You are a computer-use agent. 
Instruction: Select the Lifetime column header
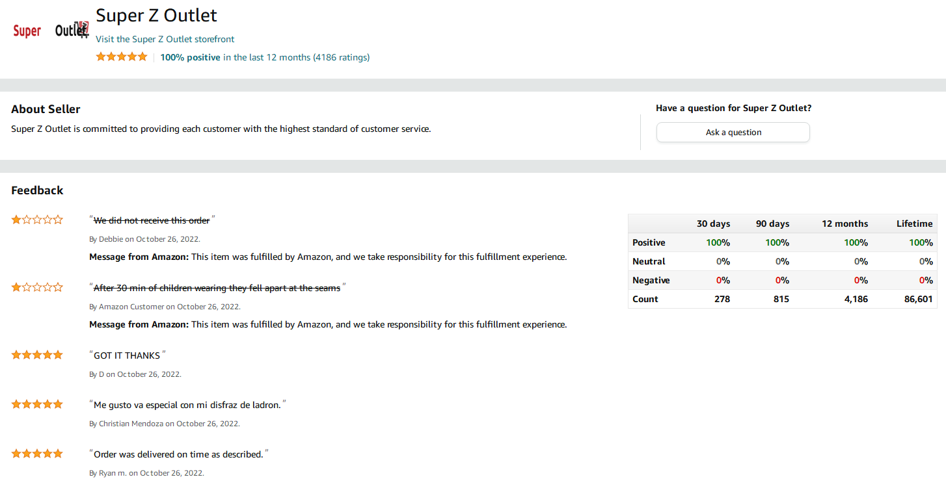click(x=914, y=224)
